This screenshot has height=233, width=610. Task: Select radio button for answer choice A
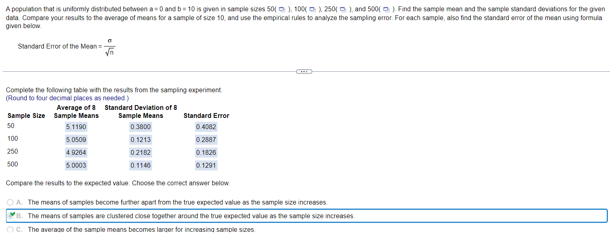(x=10, y=202)
